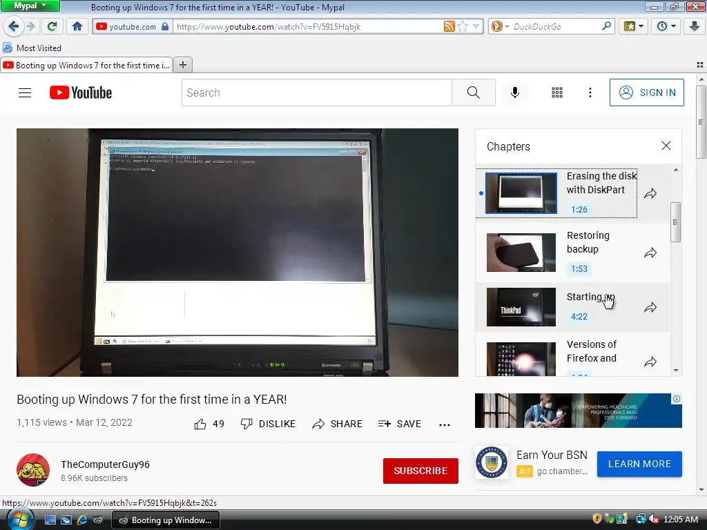Click the LEARN MORE ad button
Image resolution: width=707 pixels, height=530 pixels.
[x=639, y=464]
